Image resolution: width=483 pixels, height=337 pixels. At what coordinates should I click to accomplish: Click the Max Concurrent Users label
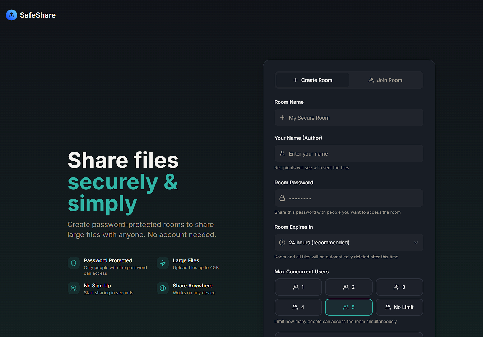click(x=302, y=272)
